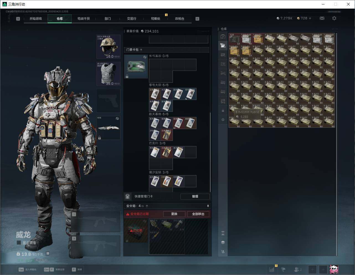The height and width of the screenshot is (275, 355).
Task: Click swap arrows on the access card pack
Action: point(145,57)
